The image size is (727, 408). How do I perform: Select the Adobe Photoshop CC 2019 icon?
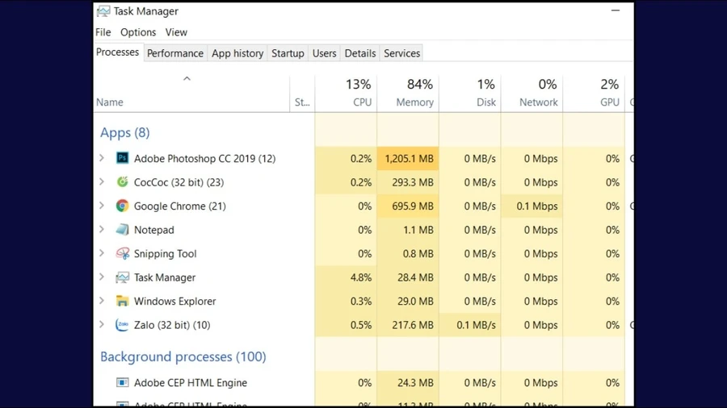[123, 158]
